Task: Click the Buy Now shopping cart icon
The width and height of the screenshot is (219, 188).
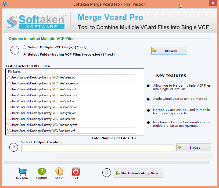Action: (22, 172)
